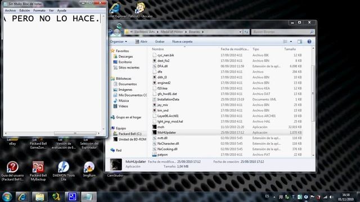Click the Medal of Honor breadcrumb segment
360x202 pixels.
[172, 32]
